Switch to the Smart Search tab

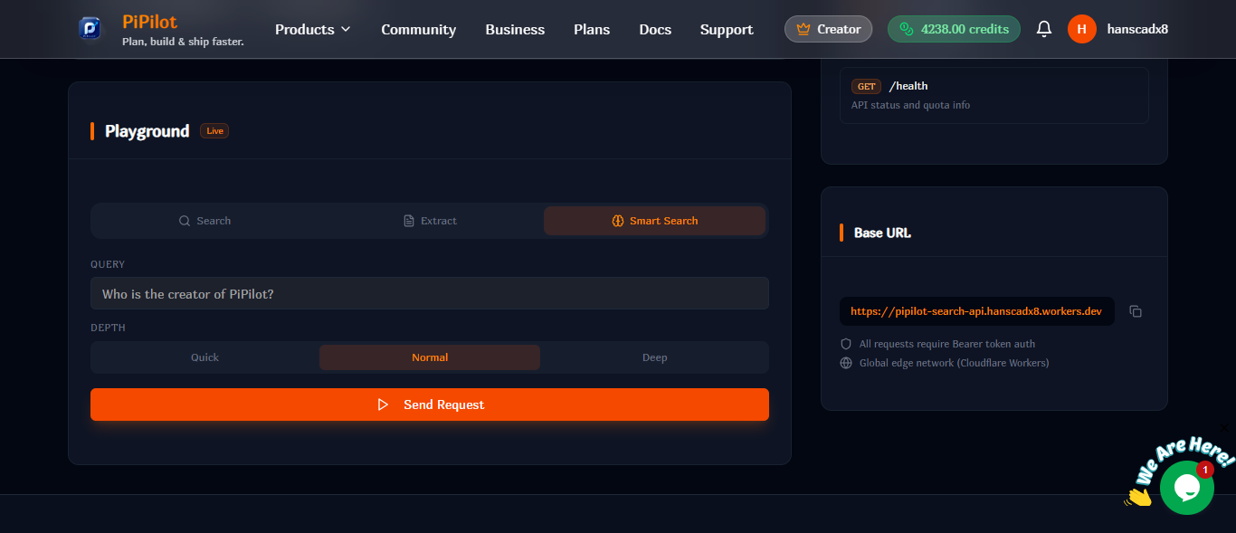(x=654, y=220)
